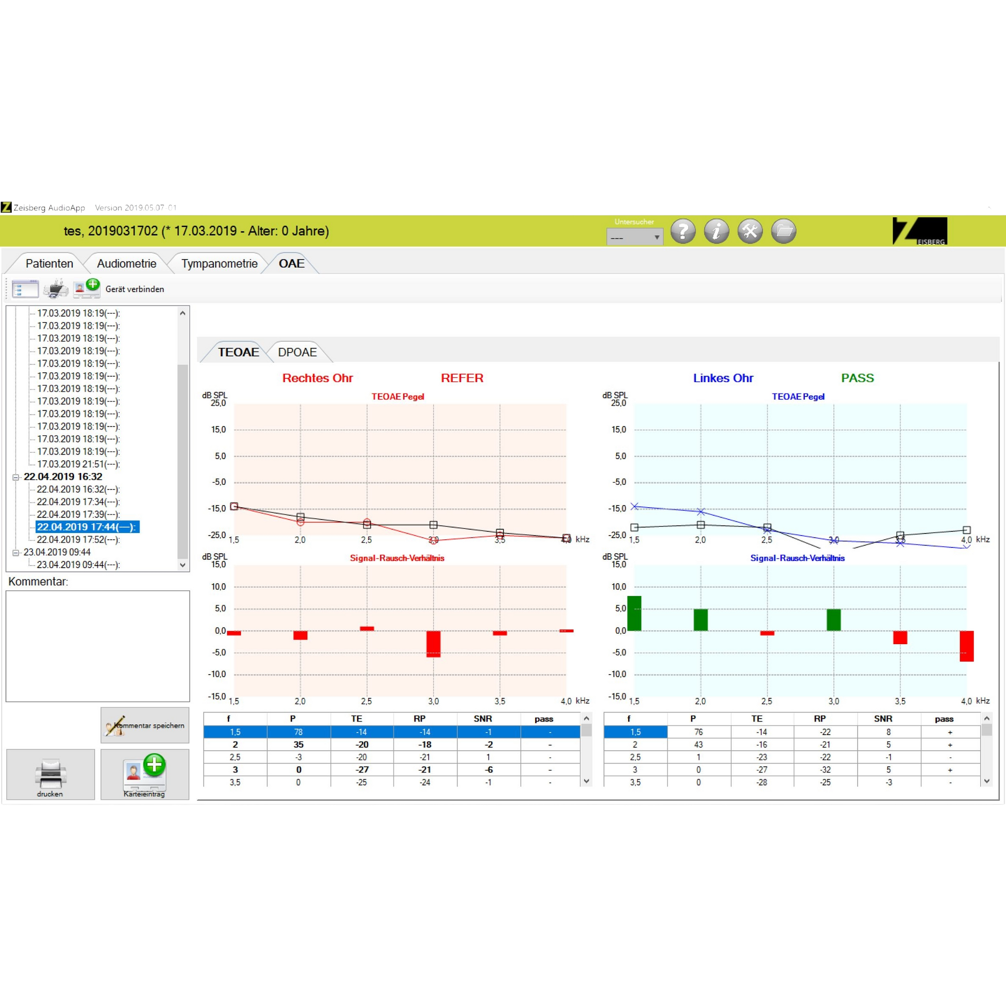
Task: Select the OAE tab
Action: (292, 264)
